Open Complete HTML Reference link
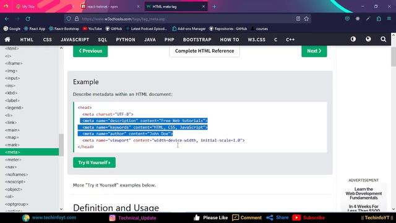The width and height of the screenshot is (396, 223). click(205, 51)
